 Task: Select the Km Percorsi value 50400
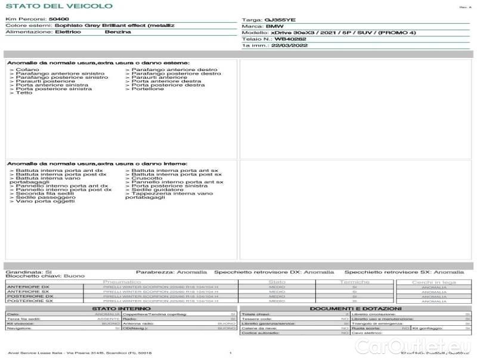click(x=58, y=20)
